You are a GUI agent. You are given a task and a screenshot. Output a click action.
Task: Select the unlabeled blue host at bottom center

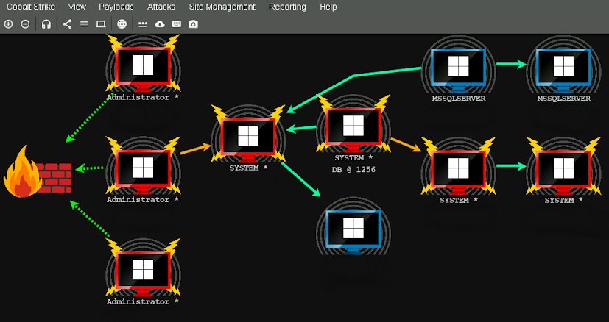353,229
